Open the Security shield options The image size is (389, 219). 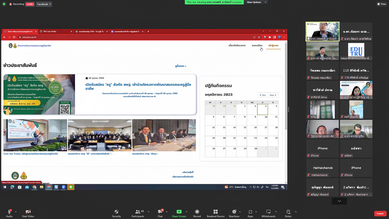[116, 212]
